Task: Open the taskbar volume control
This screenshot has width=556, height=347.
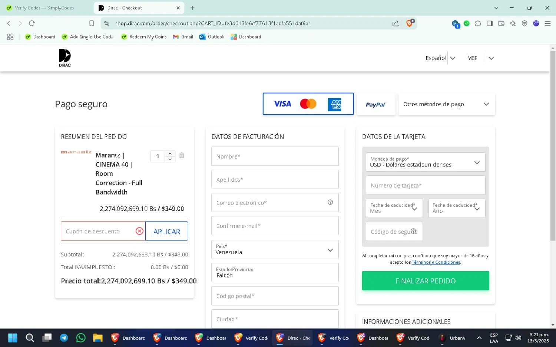Action: (x=518, y=338)
